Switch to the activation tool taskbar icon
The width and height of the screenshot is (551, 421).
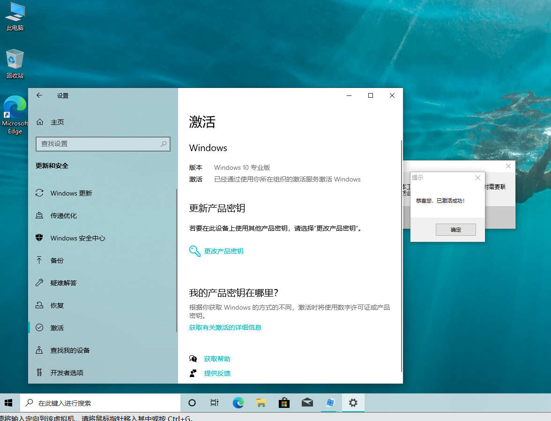(x=330, y=403)
